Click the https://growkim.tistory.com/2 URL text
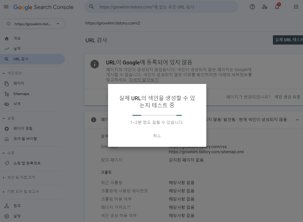This screenshot has height=222, width=303. [113, 23]
